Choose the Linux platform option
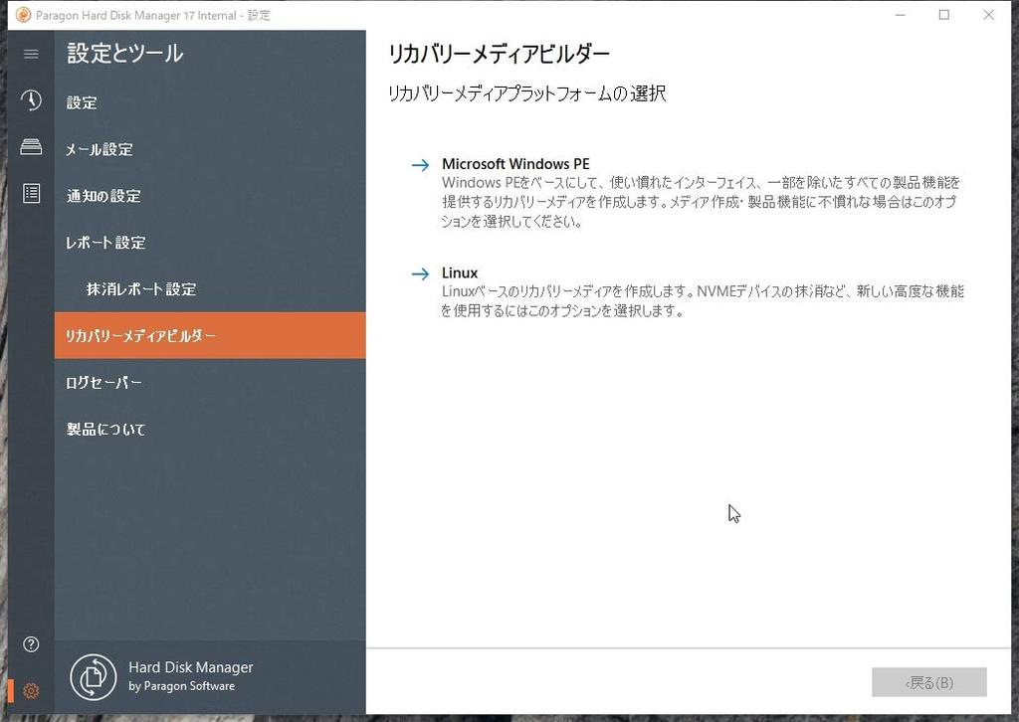The width and height of the screenshot is (1019, 722). (x=460, y=273)
